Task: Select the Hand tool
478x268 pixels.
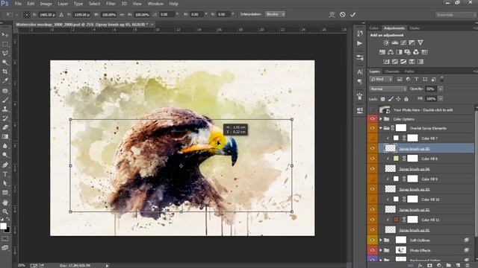Action: coord(5,202)
